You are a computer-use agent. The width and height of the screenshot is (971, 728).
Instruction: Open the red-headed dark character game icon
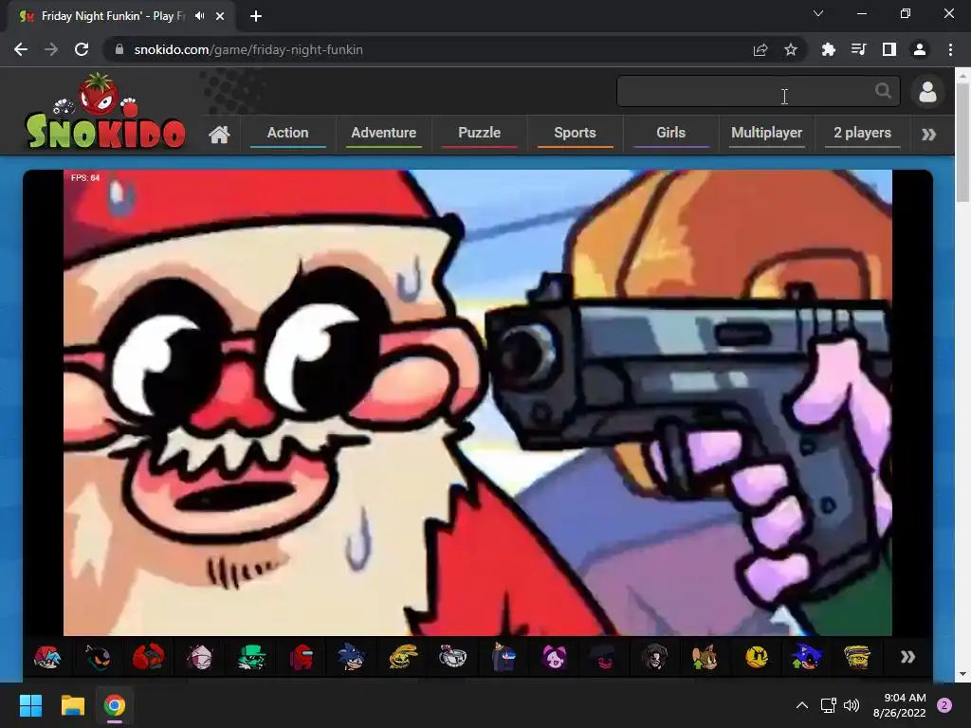(x=148, y=657)
